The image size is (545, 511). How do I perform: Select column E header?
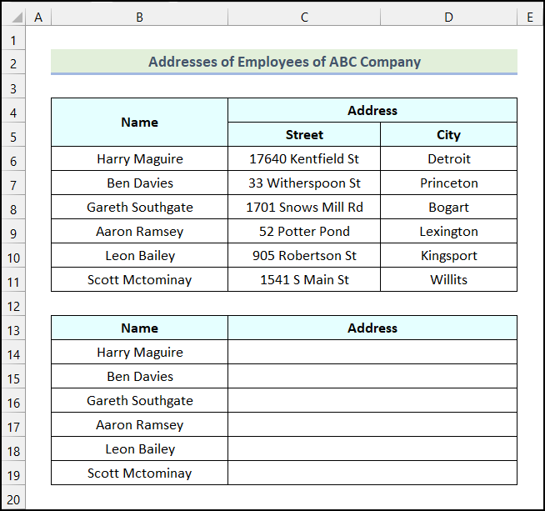pyautogui.click(x=530, y=17)
